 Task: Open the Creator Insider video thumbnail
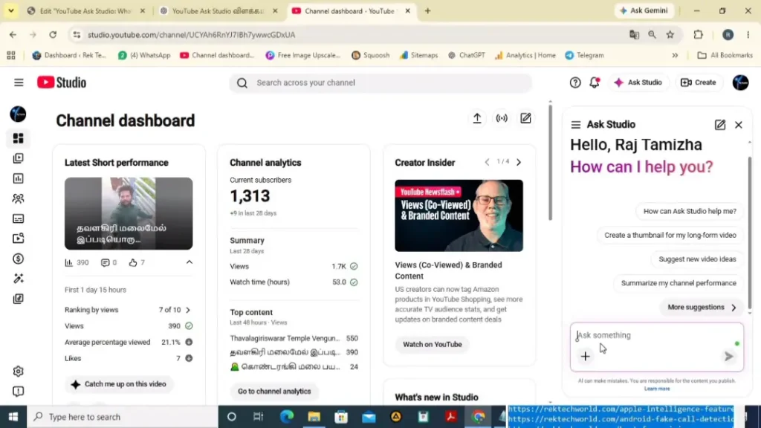click(x=459, y=215)
